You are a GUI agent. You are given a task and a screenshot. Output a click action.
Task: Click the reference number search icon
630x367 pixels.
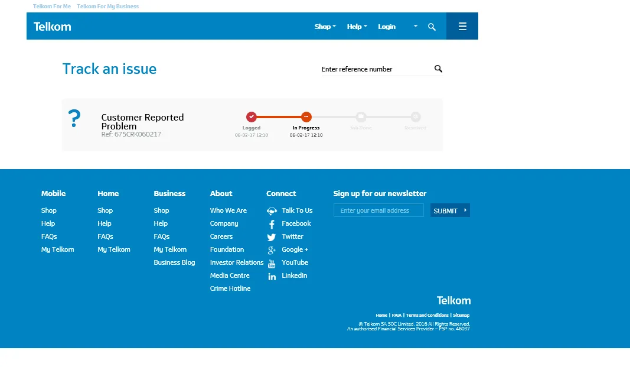point(438,69)
